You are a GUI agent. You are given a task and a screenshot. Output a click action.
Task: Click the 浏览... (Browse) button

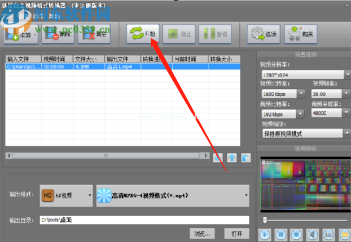(x=201, y=233)
